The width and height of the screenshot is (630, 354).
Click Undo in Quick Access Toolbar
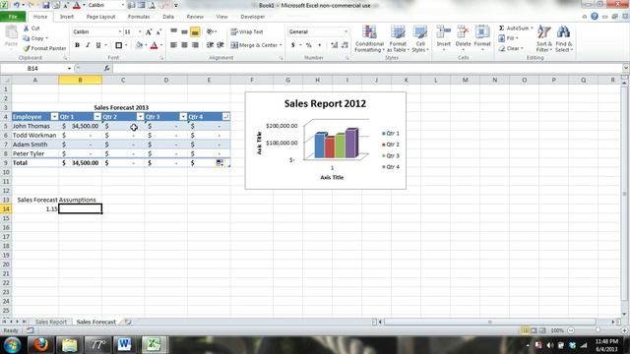[x=17, y=5]
